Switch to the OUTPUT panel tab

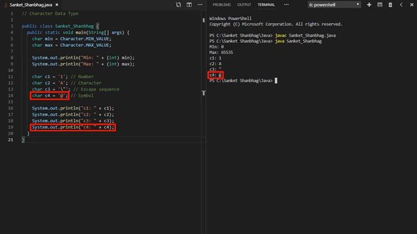click(244, 5)
